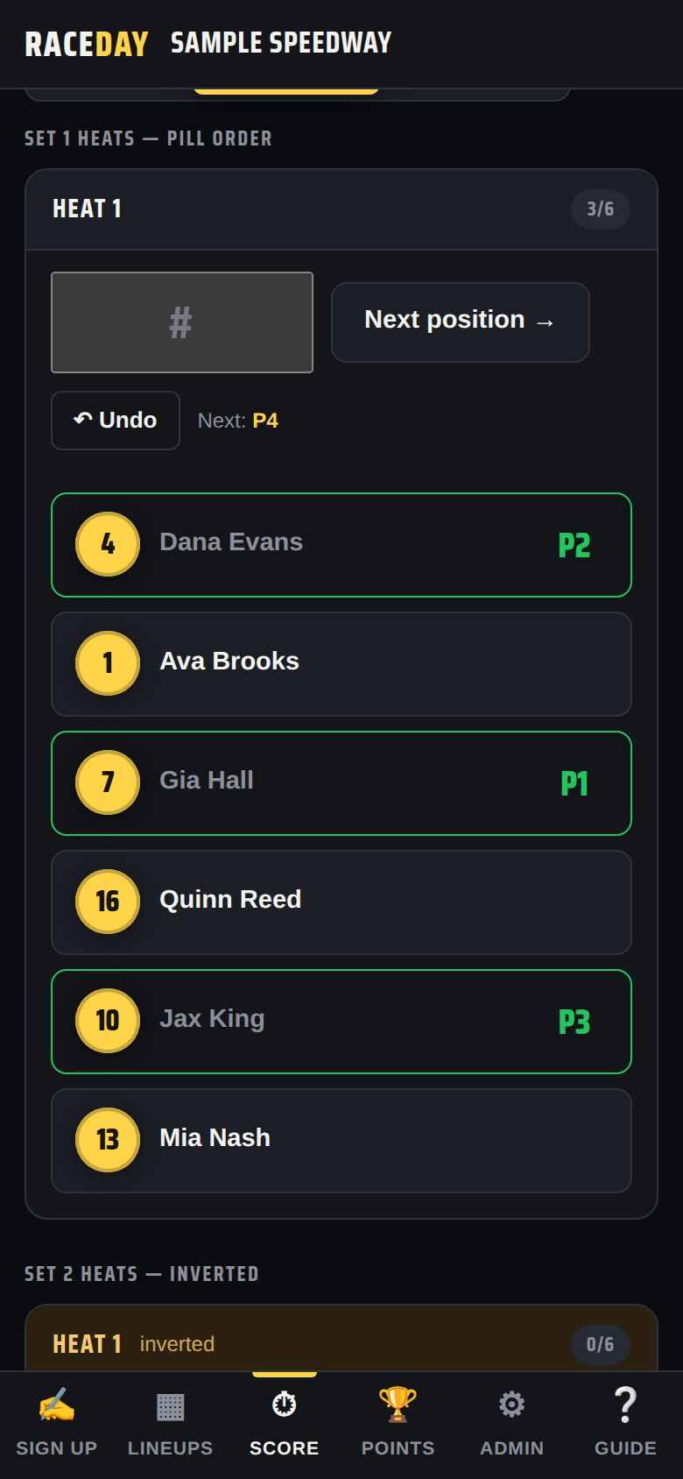Toggle Gia Hall P1 finish row
This screenshot has height=1479, width=683.
pos(341,783)
